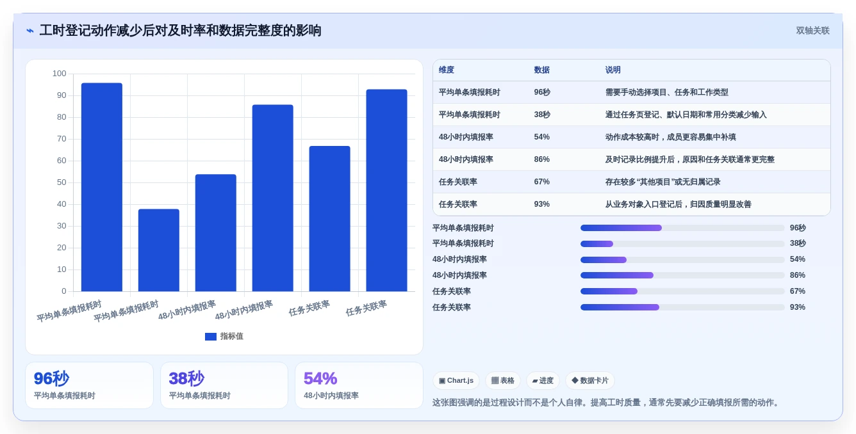Click the progress bar labeled 93%
856x434 pixels.
click(x=682, y=307)
